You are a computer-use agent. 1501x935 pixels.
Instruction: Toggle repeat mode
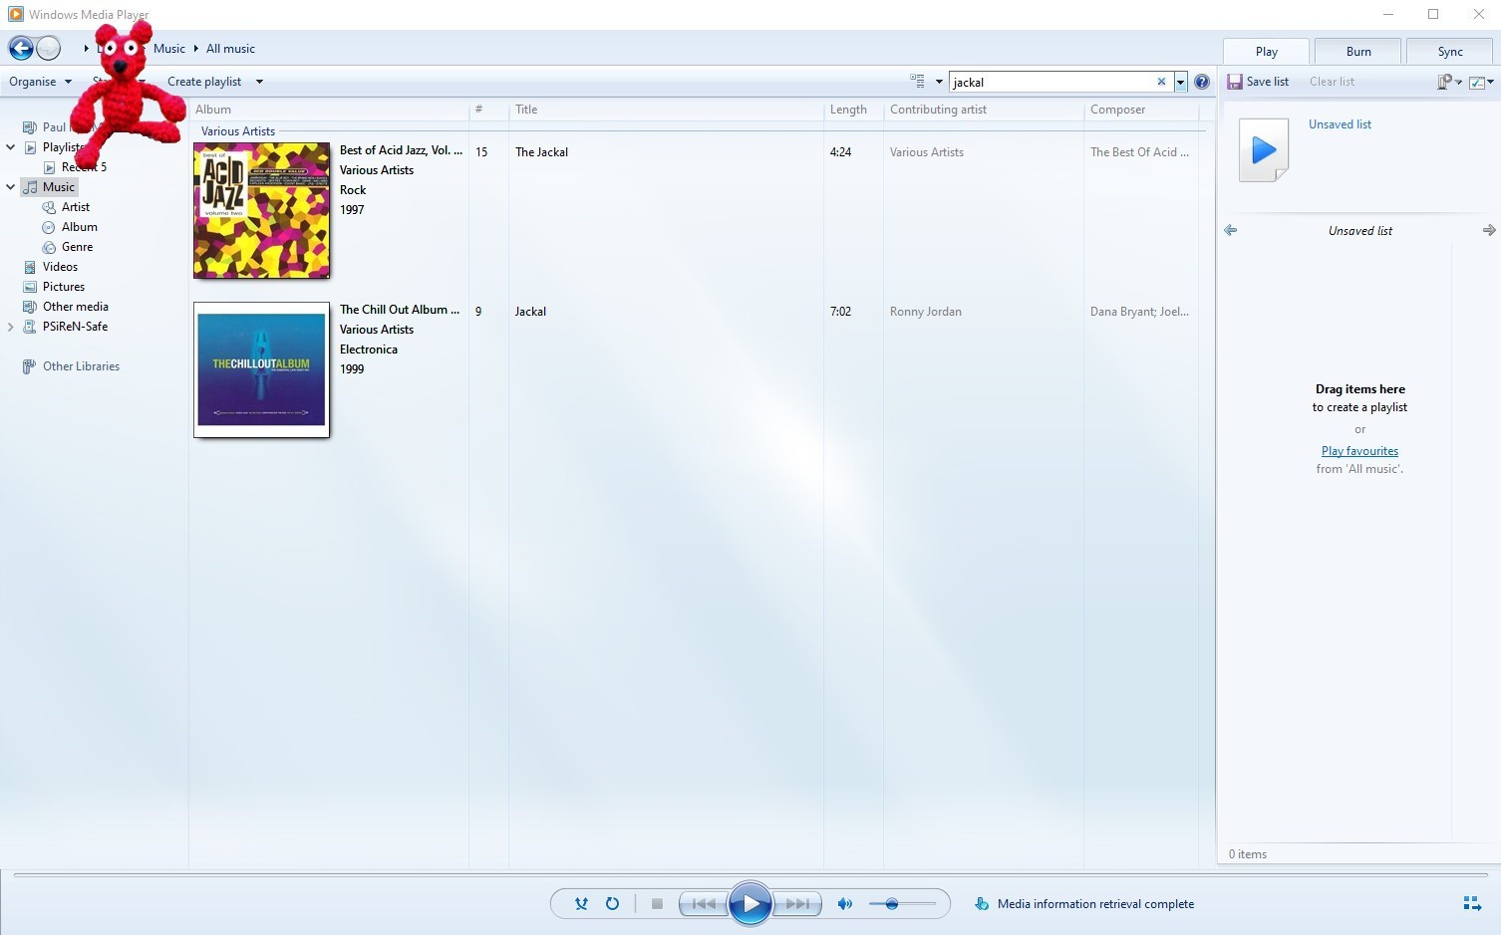pos(612,904)
